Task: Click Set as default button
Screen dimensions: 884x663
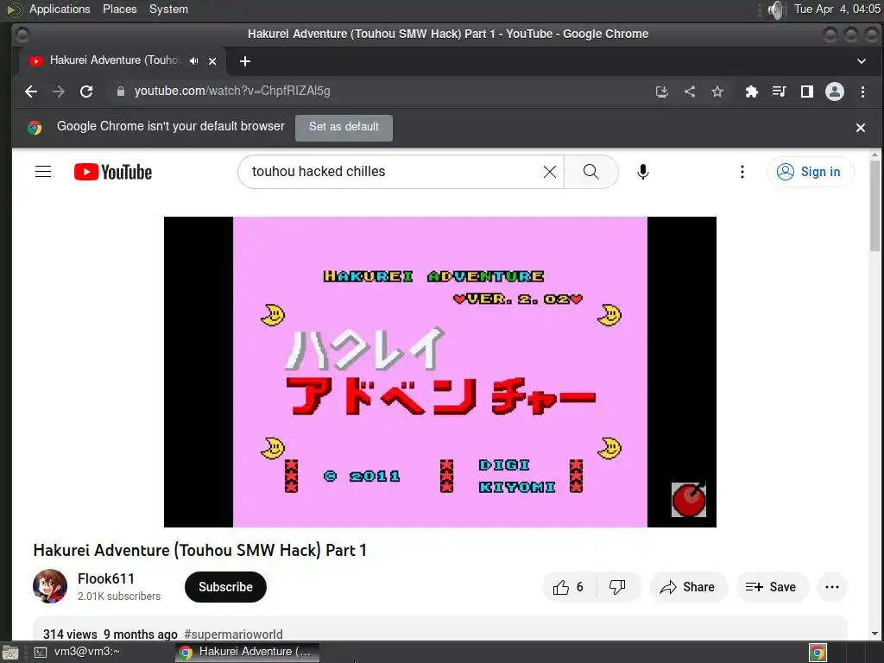Action: click(x=344, y=128)
